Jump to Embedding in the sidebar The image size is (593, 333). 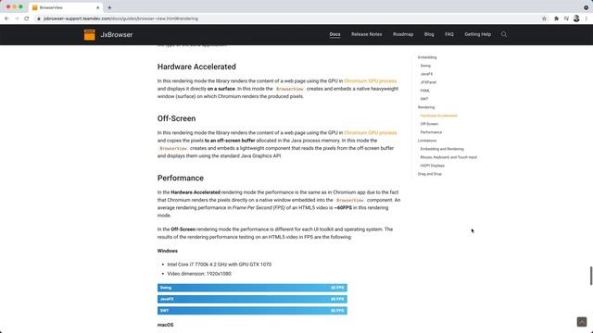(427, 57)
